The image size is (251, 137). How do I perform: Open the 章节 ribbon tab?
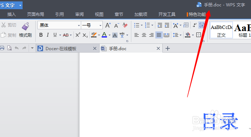click(x=119, y=14)
